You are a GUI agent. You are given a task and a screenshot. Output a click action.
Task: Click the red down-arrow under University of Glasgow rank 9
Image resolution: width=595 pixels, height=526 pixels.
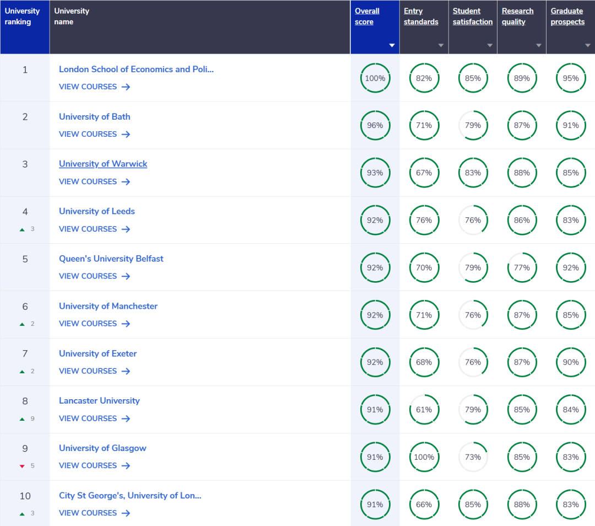[23, 466]
